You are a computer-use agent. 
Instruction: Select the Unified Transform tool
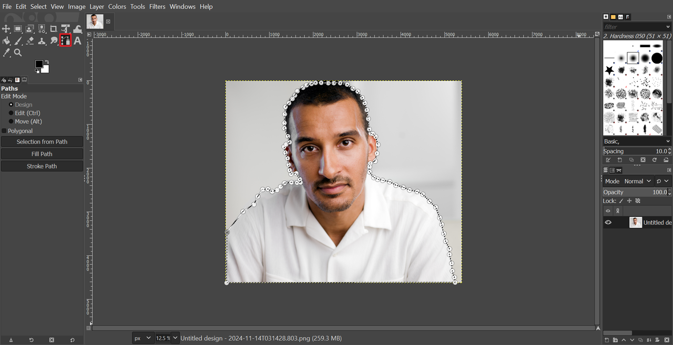(66, 29)
